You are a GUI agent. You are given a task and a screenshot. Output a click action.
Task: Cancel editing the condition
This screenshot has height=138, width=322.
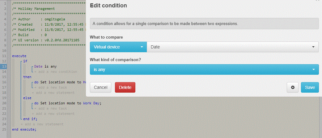100,87
